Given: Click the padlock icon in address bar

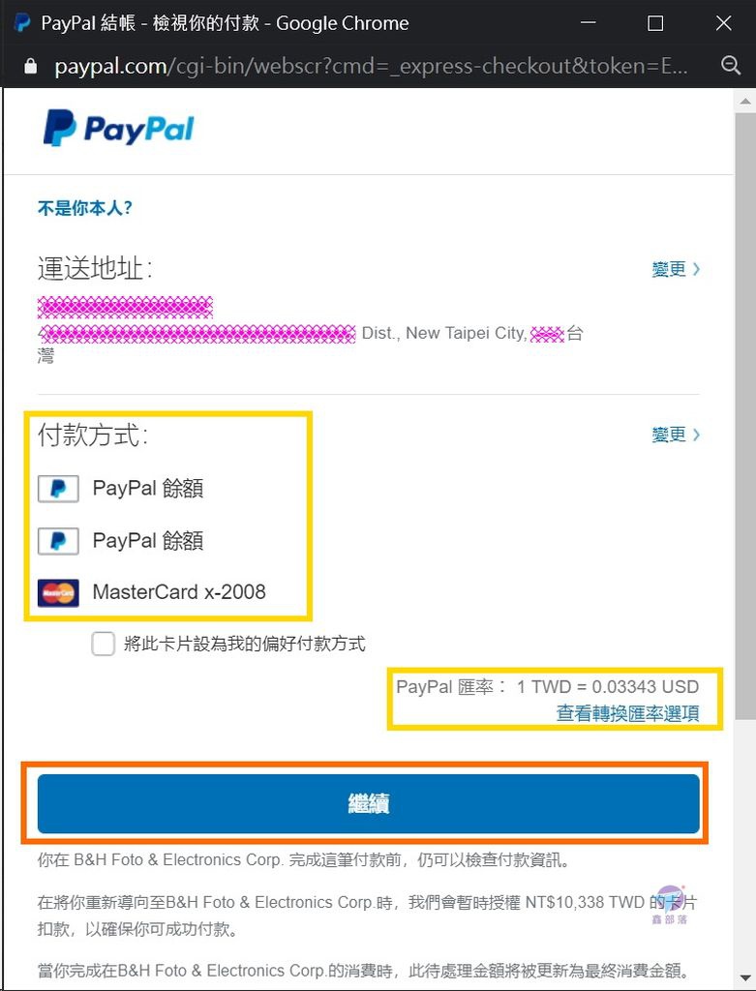Looking at the screenshot, I should (x=30, y=66).
